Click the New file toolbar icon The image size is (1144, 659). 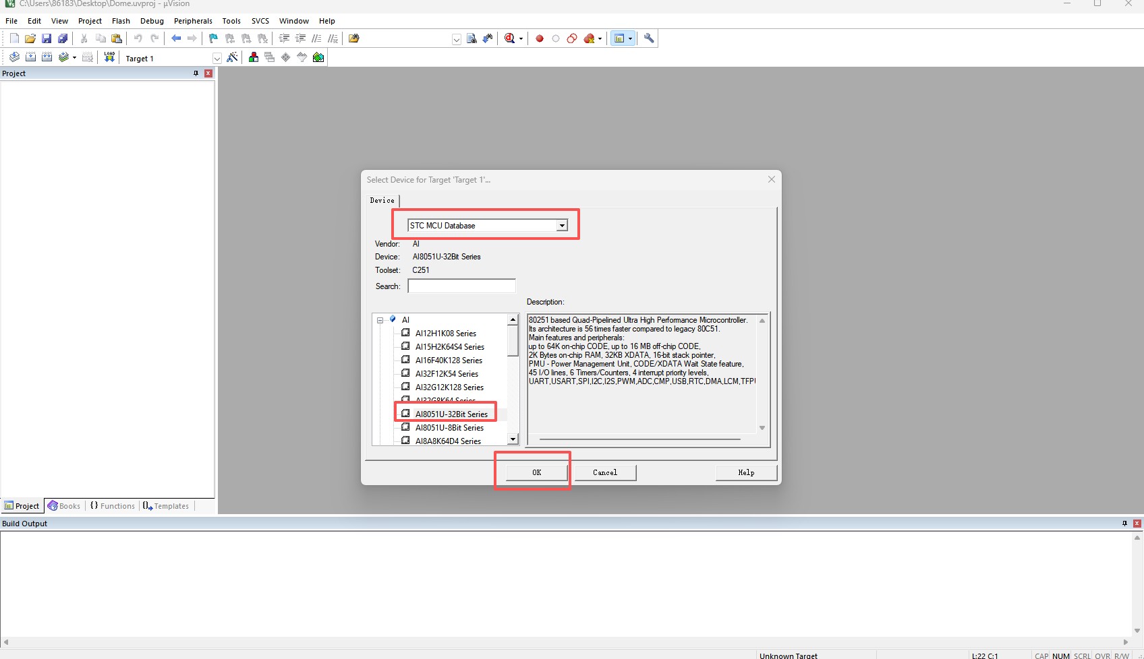tap(14, 38)
